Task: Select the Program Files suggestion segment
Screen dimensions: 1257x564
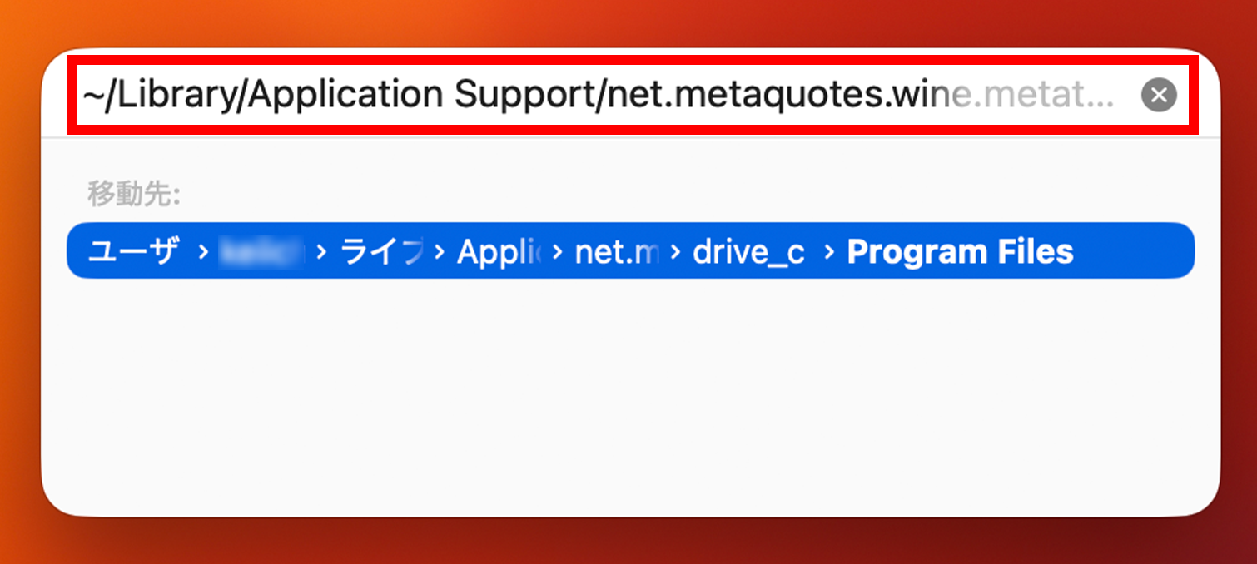Action: (x=960, y=251)
